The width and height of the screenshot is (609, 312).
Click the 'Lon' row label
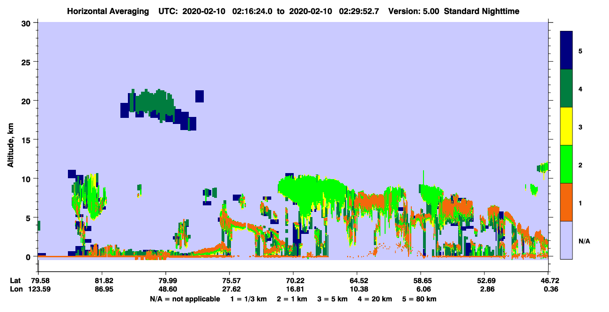point(16,289)
